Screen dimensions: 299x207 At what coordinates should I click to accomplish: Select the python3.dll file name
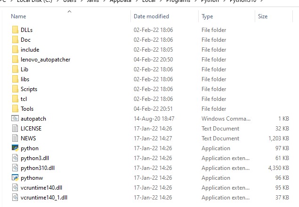pyautogui.click(x=35, y=158)
